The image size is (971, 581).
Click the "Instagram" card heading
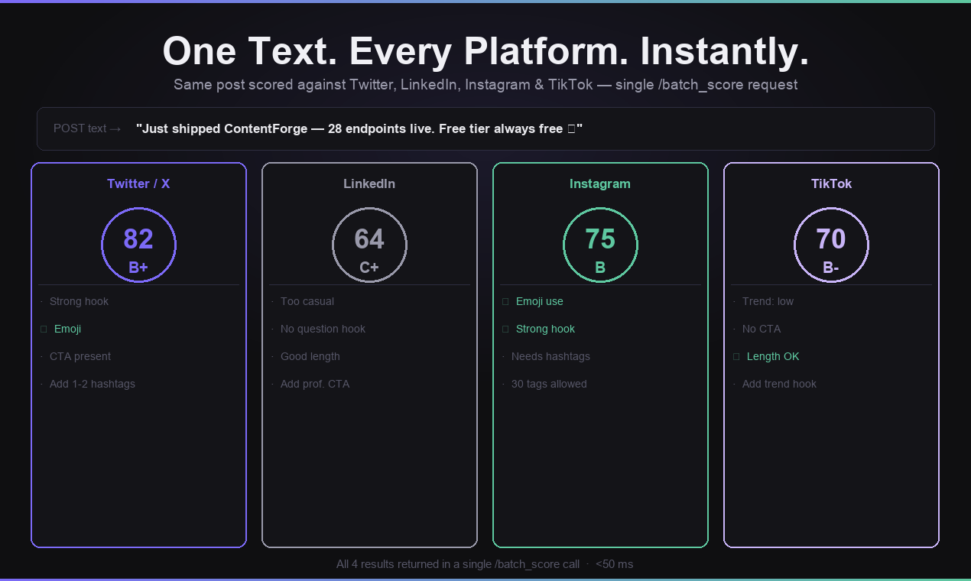point(600,183)
